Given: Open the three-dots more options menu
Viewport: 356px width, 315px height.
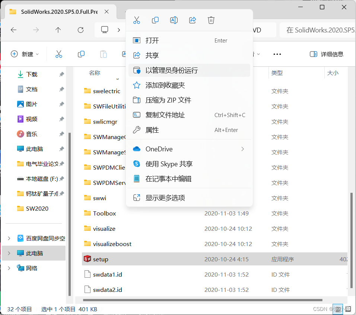Looking at the screenshot, I should 277,54.
